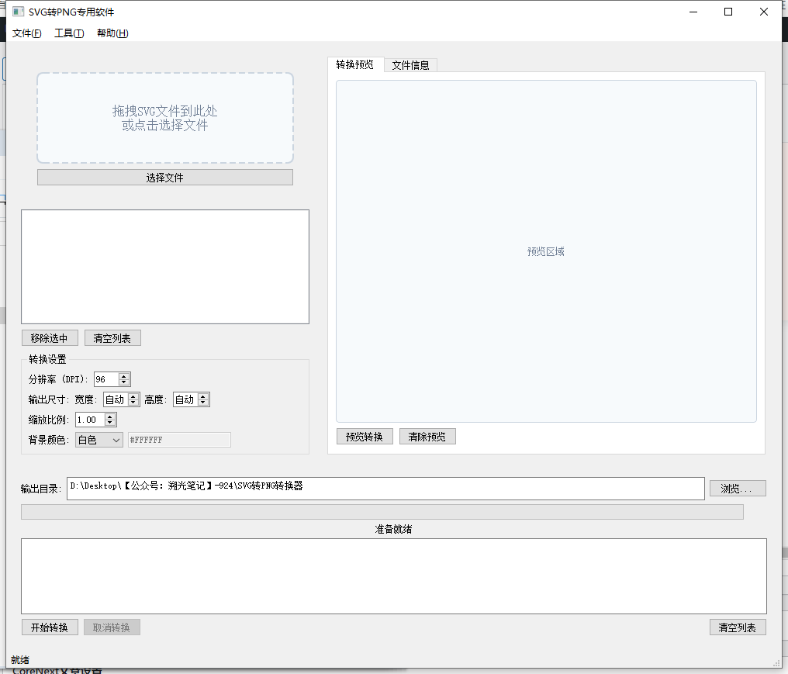
Task: Click the 移除选中 button
Action: (50, 338)
